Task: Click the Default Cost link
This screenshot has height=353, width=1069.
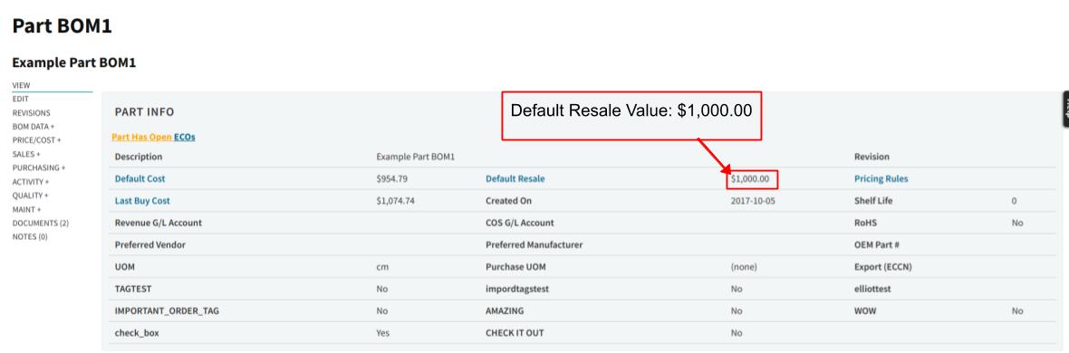Action: click(x=140, y=179)
